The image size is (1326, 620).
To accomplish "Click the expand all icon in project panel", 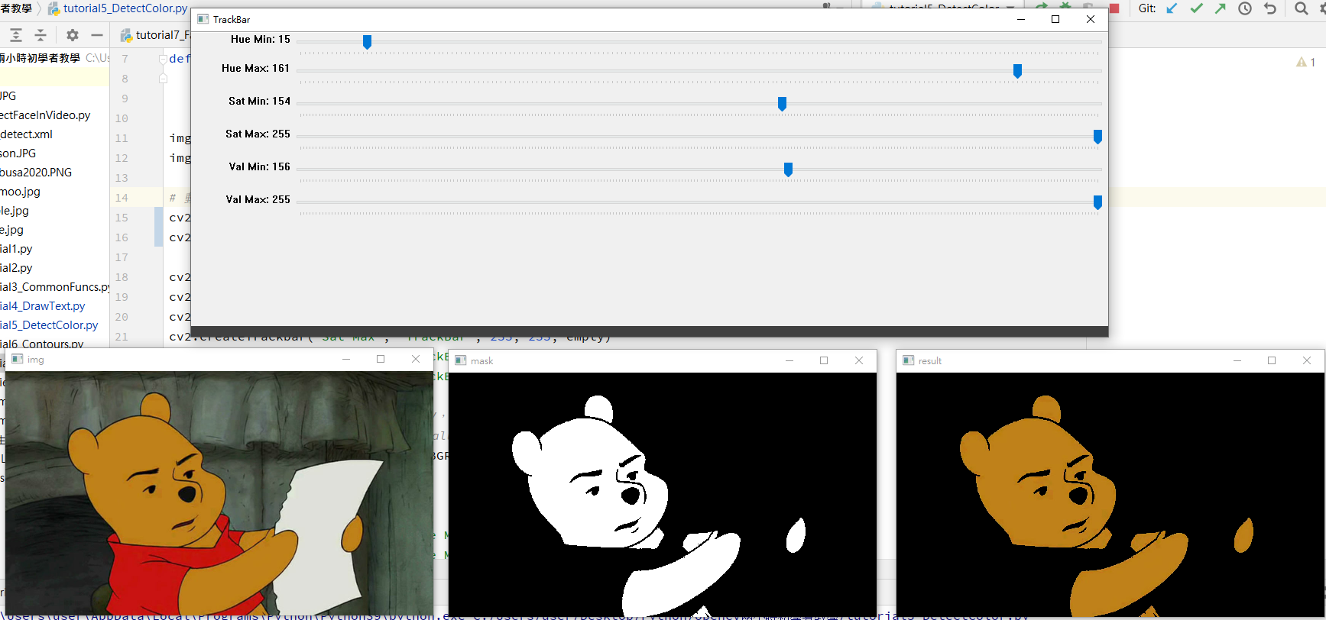I will point(15,35).
